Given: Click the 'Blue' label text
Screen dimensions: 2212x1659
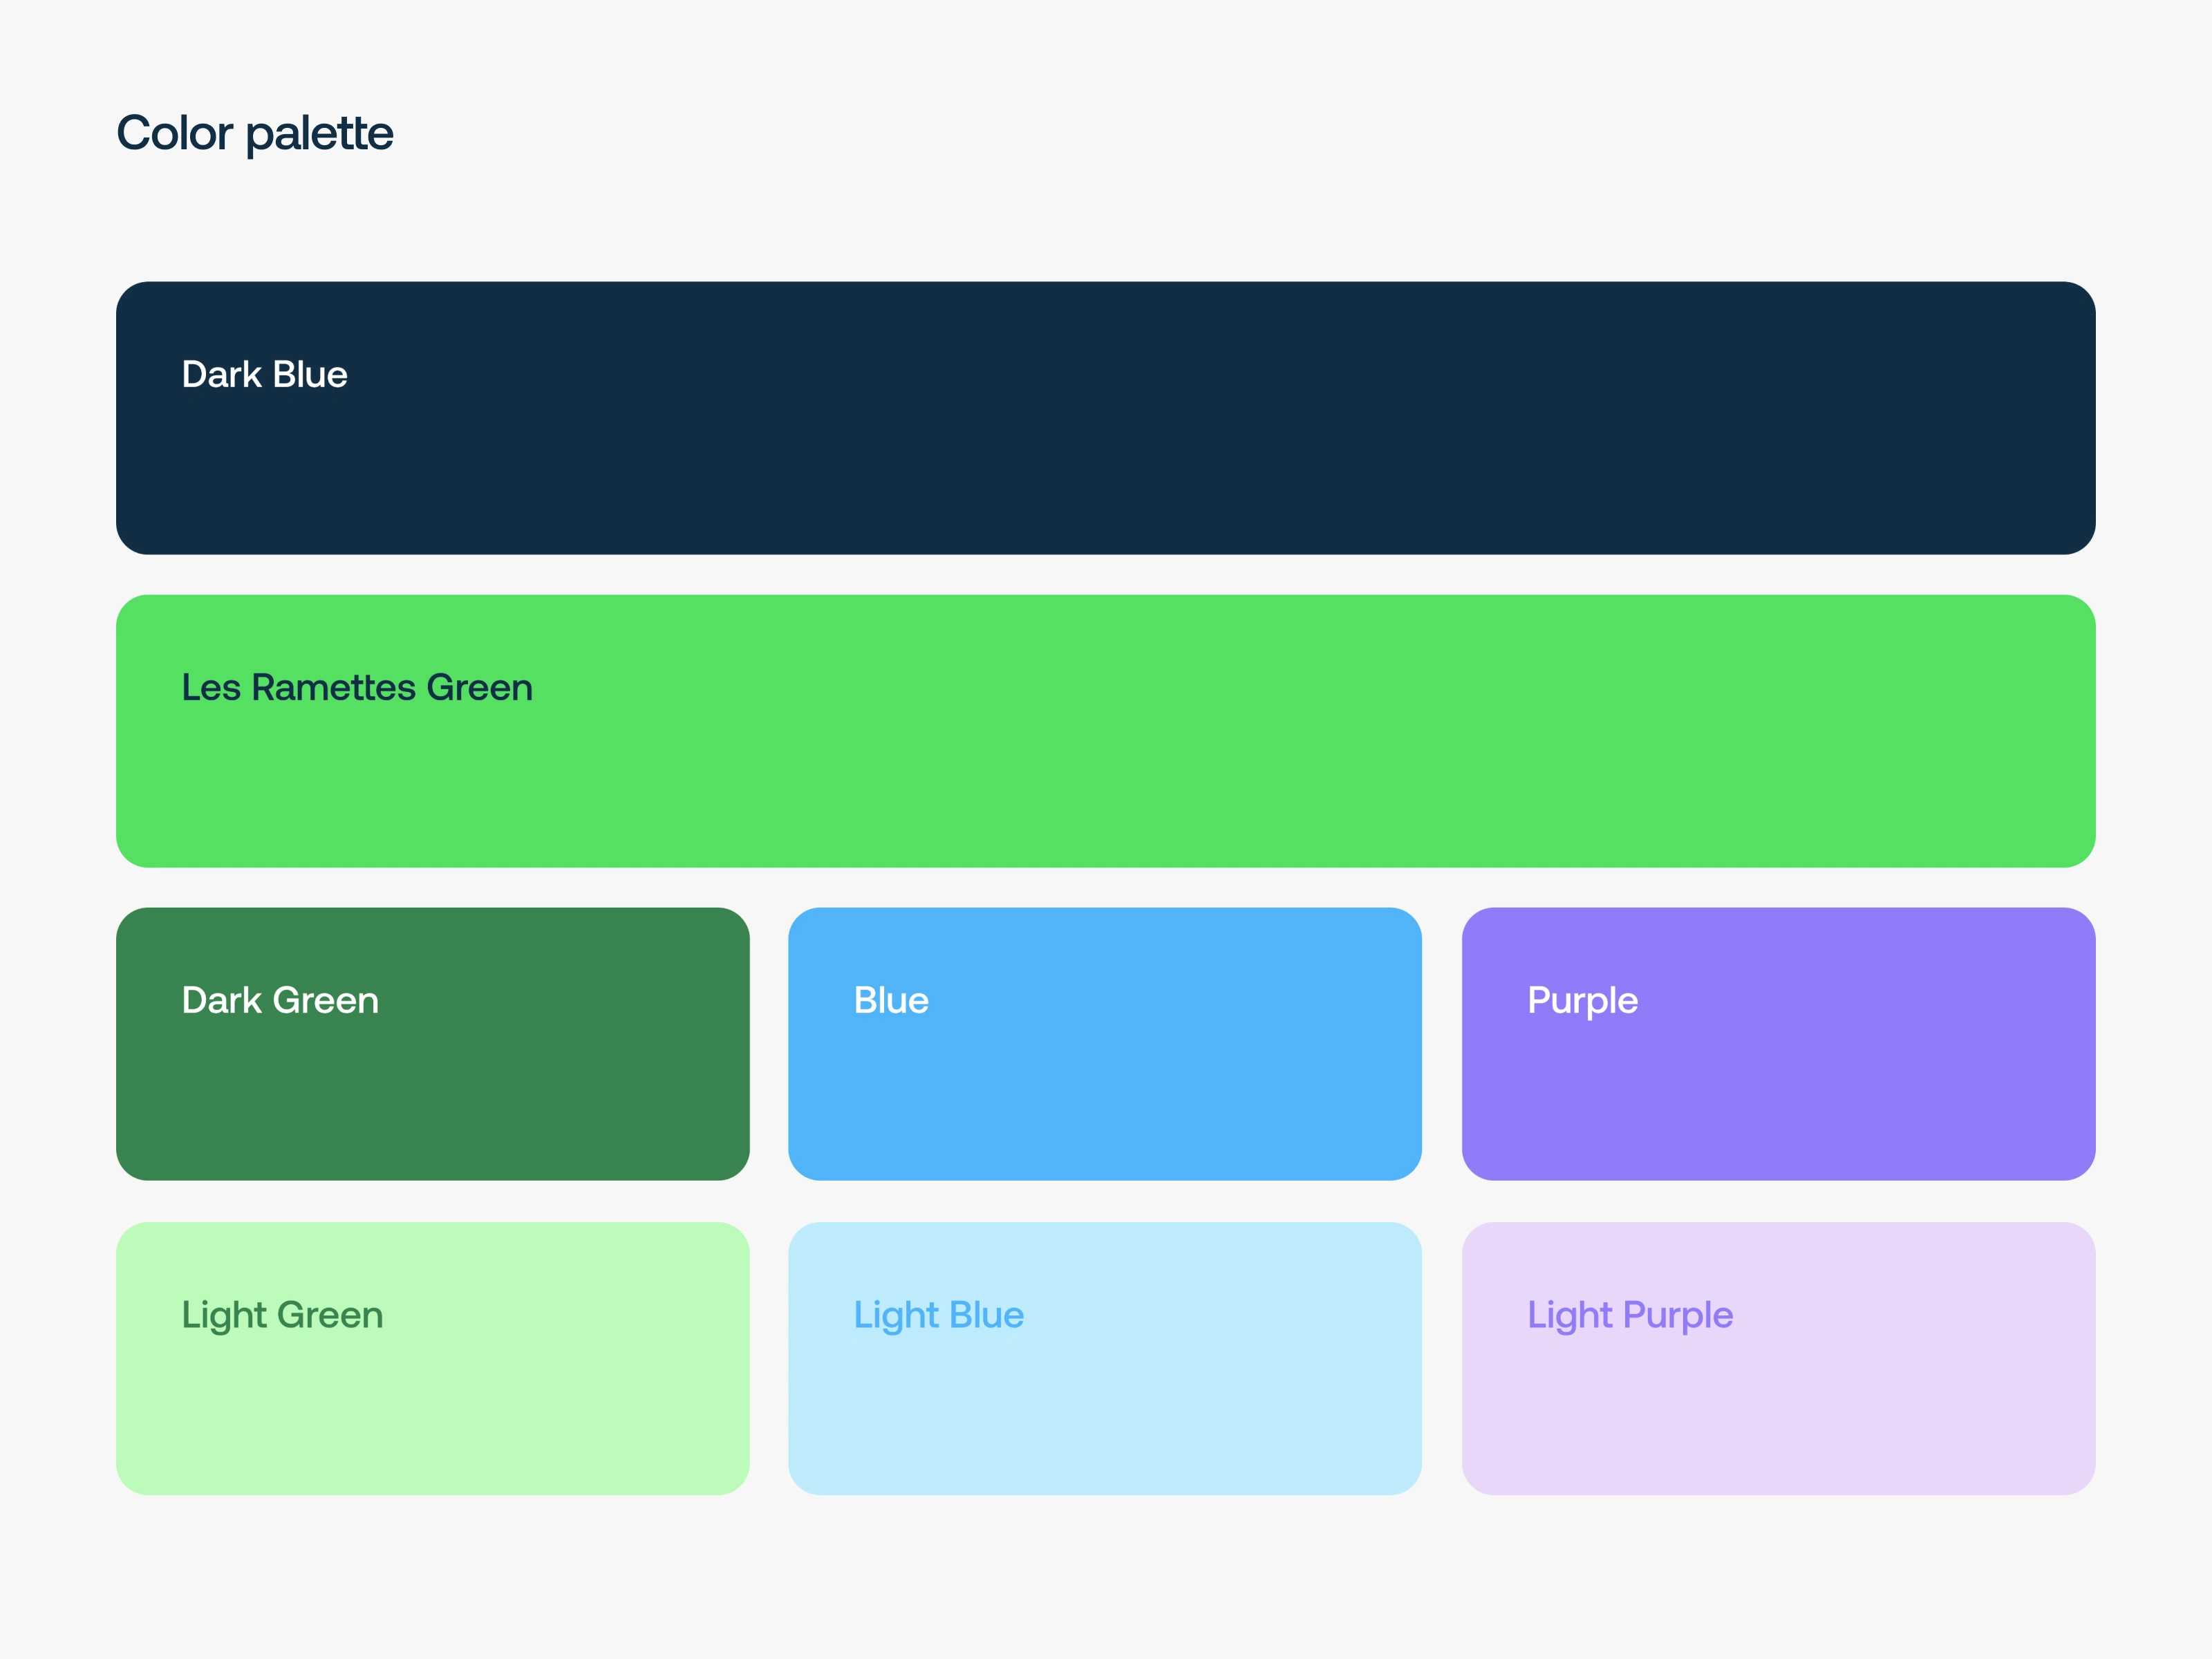Looking at the screenshot, I should (x=891, y=1000).
